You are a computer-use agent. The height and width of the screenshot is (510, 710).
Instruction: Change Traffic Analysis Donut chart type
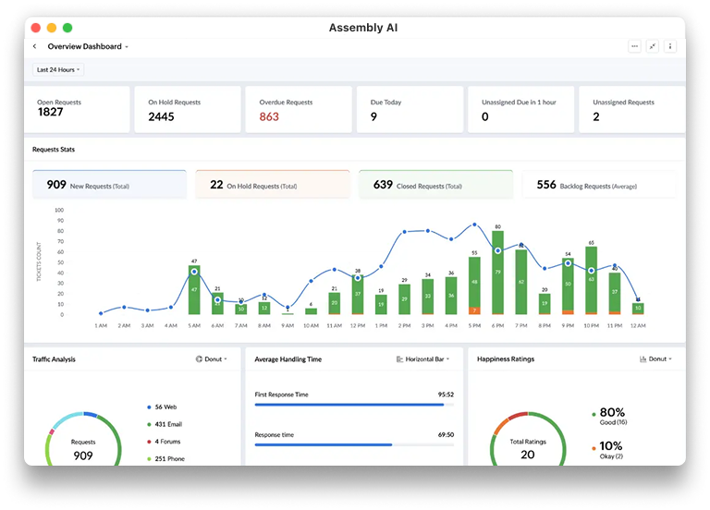(212, 358)
